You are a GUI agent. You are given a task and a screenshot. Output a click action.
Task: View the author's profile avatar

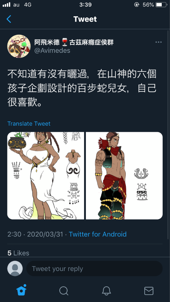19,46
